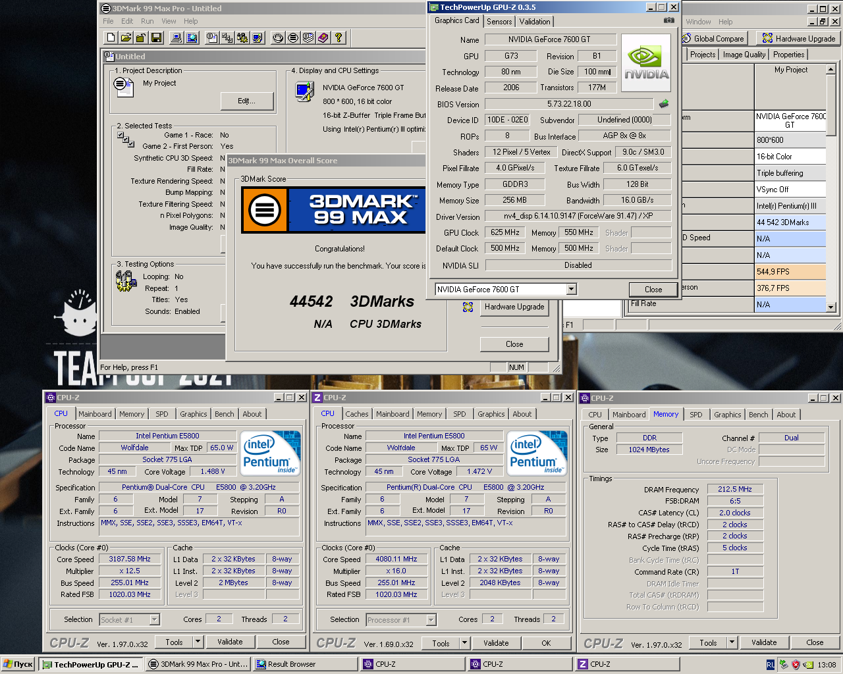
Task: Click the red shield icon in system tray
Action: tap(796, 665)
